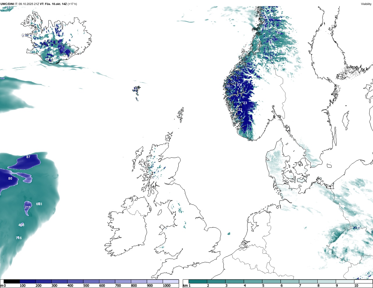This screenshot has width=373, height=288.
Task: Click the 716 visibility value
Action: click(x=19, y=238)
